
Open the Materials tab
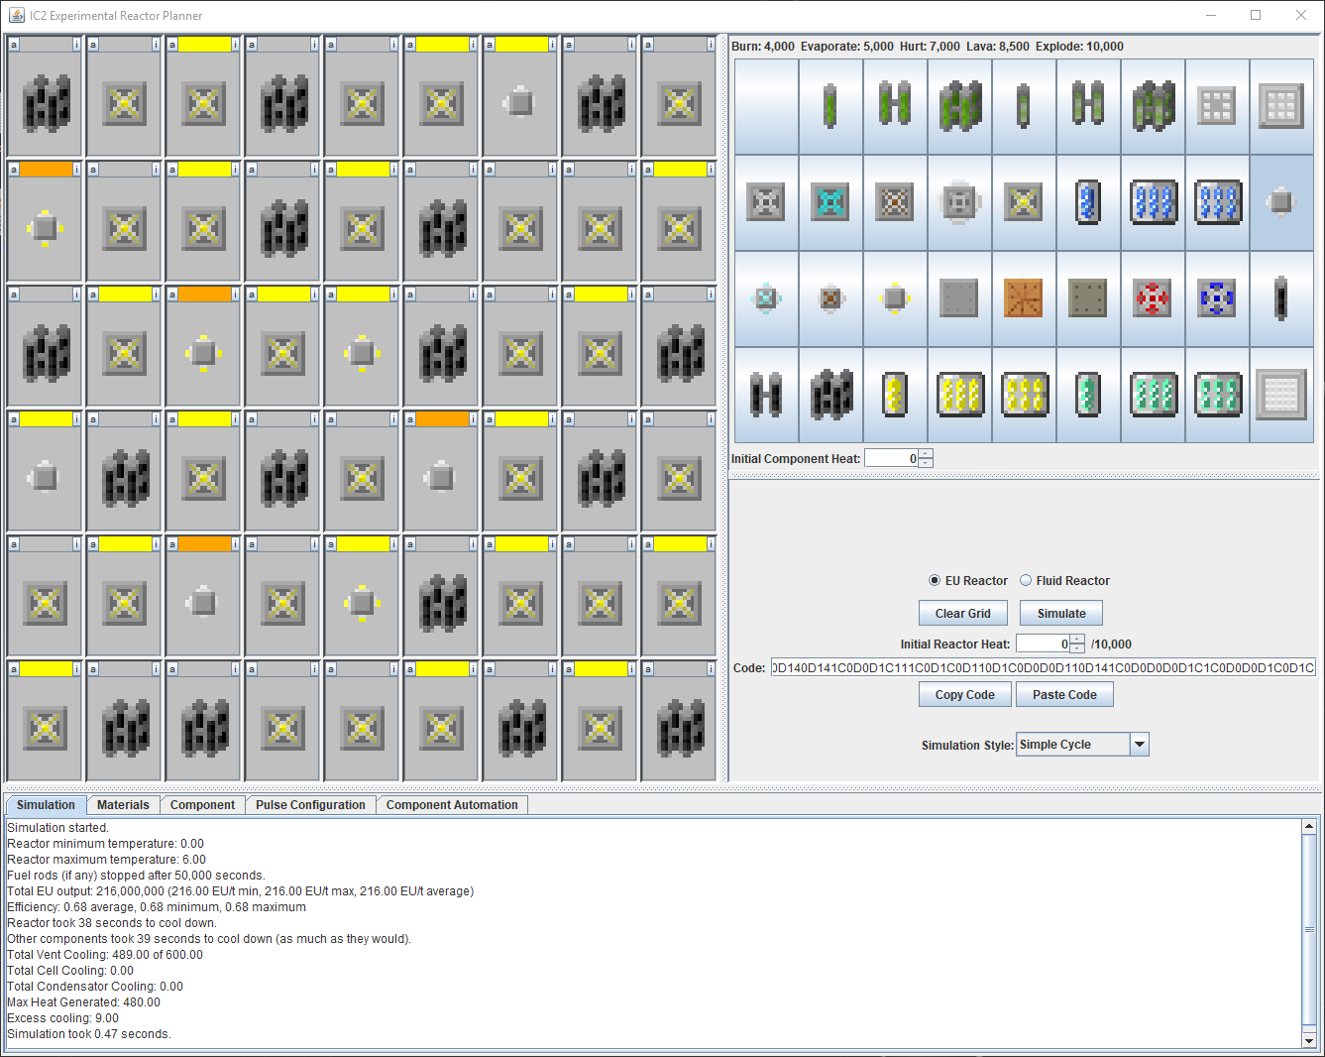coord(123,805)
